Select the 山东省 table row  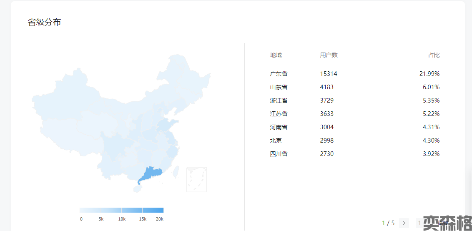279,87
